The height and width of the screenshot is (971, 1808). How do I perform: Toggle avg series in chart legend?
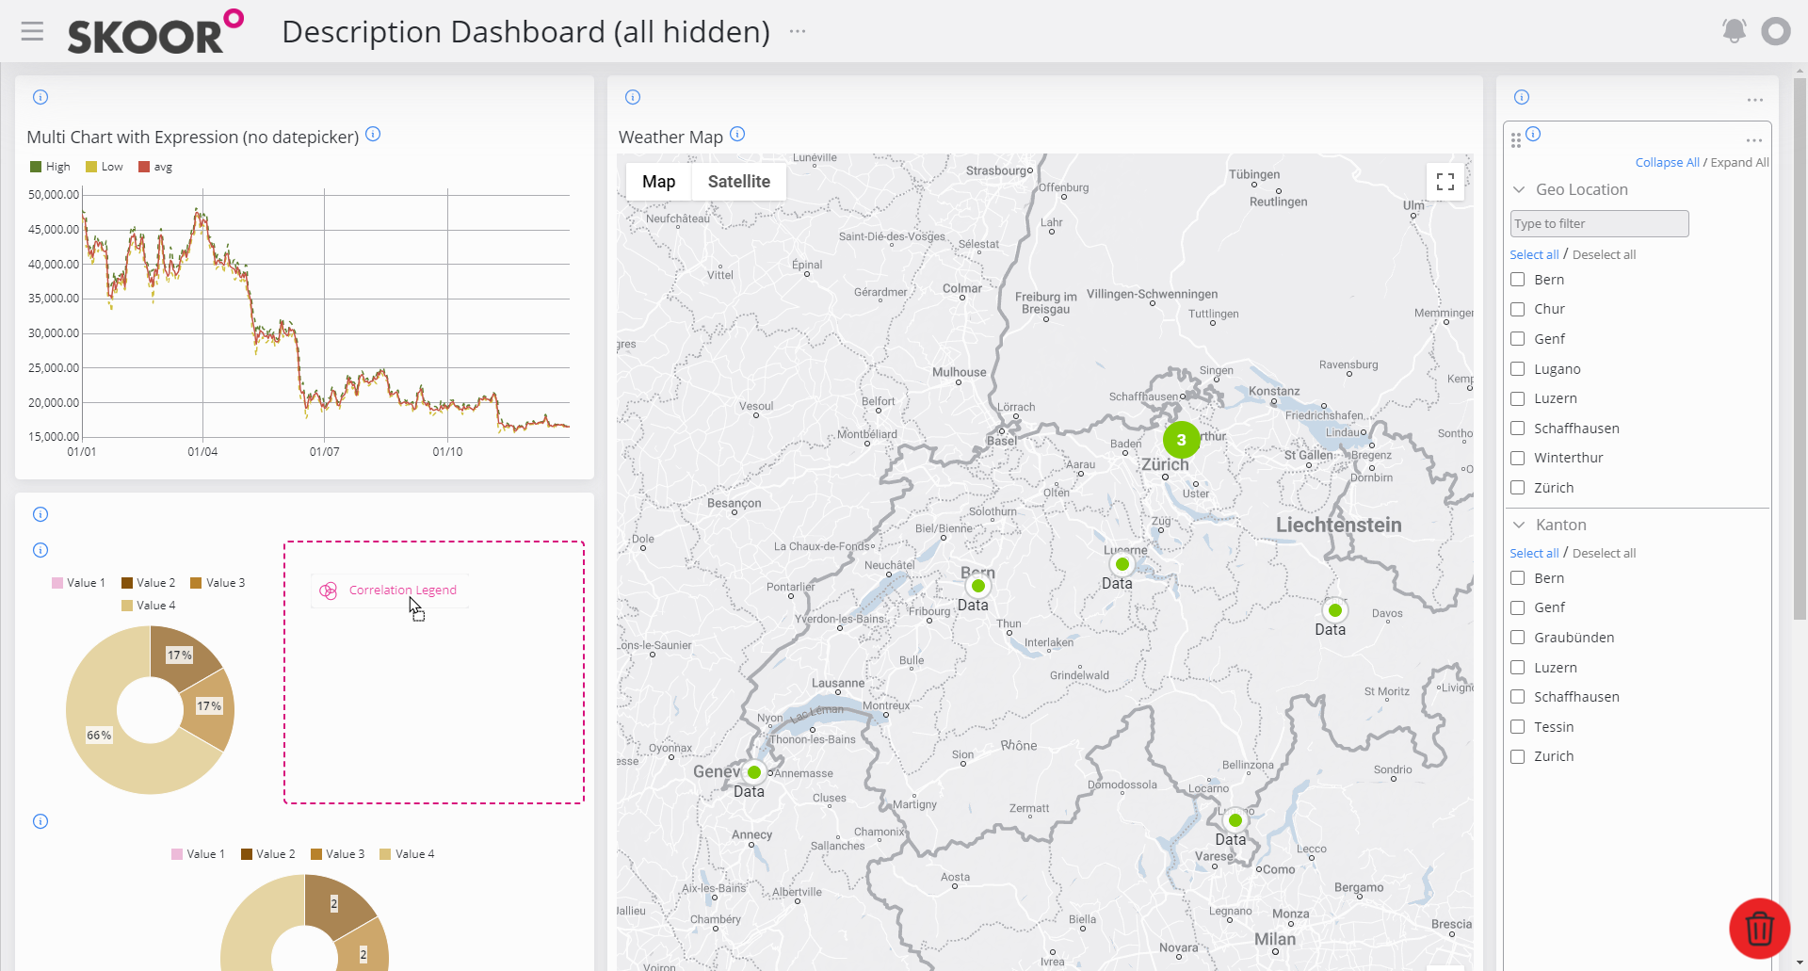coord(155,167)
